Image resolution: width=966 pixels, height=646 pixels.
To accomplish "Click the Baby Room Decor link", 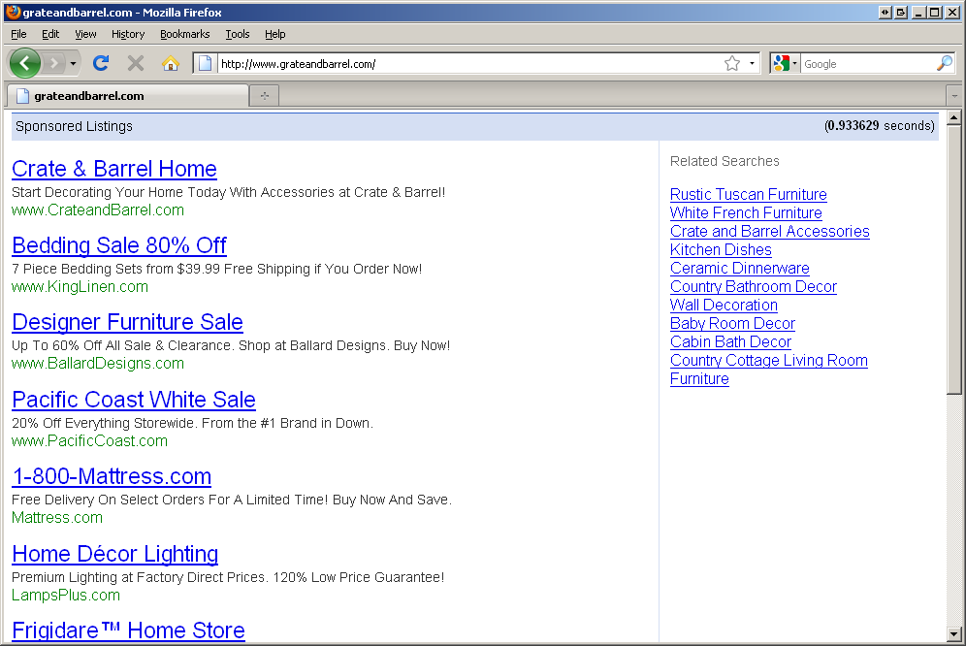I will tap(732, 324).
